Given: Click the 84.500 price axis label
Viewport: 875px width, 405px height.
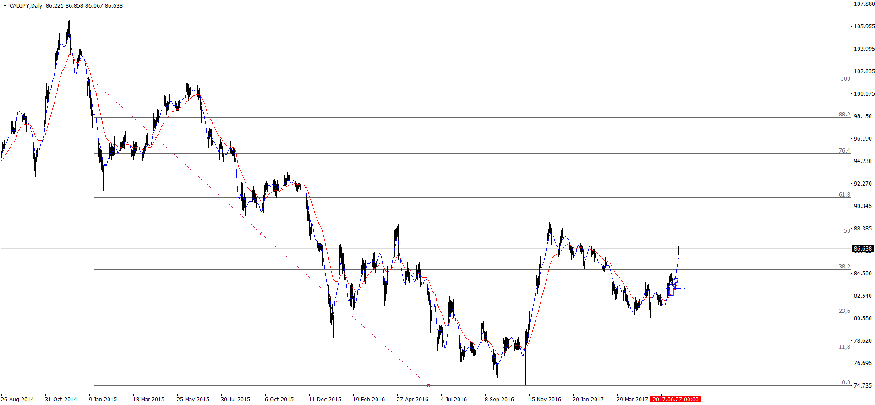Looking at the screenshot, I should pos(863,274).
